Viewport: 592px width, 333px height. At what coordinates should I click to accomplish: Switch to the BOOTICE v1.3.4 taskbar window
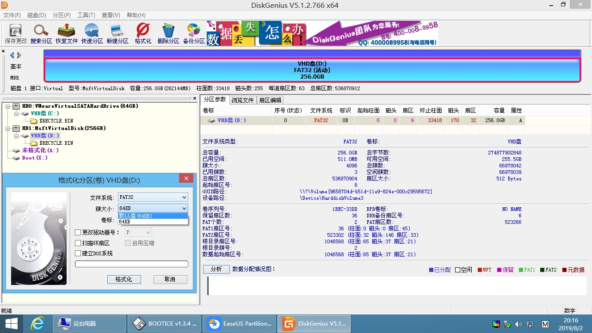(164, 324)
